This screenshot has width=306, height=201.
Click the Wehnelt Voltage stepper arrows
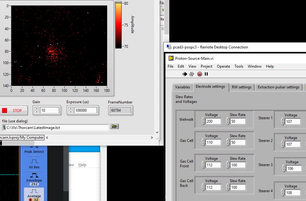coord(203,121)
